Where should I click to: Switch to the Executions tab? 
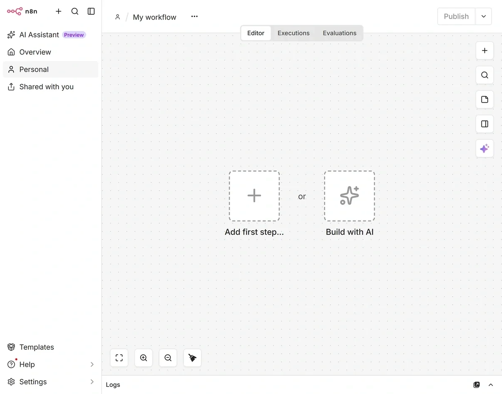pos(294,33)
